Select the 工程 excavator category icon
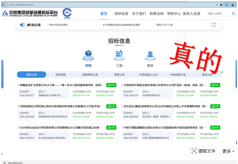Viewport: 238px width, 164px height. click(x=119, y=55)
